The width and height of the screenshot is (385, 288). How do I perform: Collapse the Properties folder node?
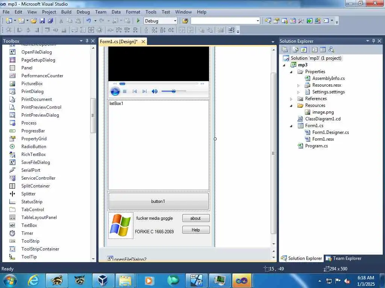point(291,72)
